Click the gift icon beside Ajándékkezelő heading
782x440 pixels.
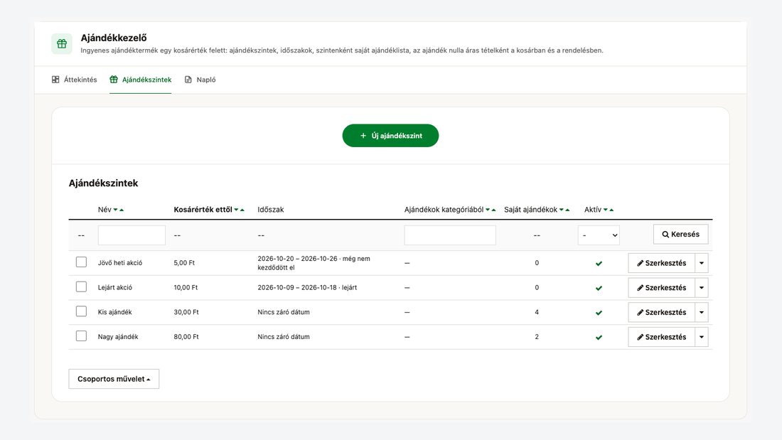pos(62,44)
